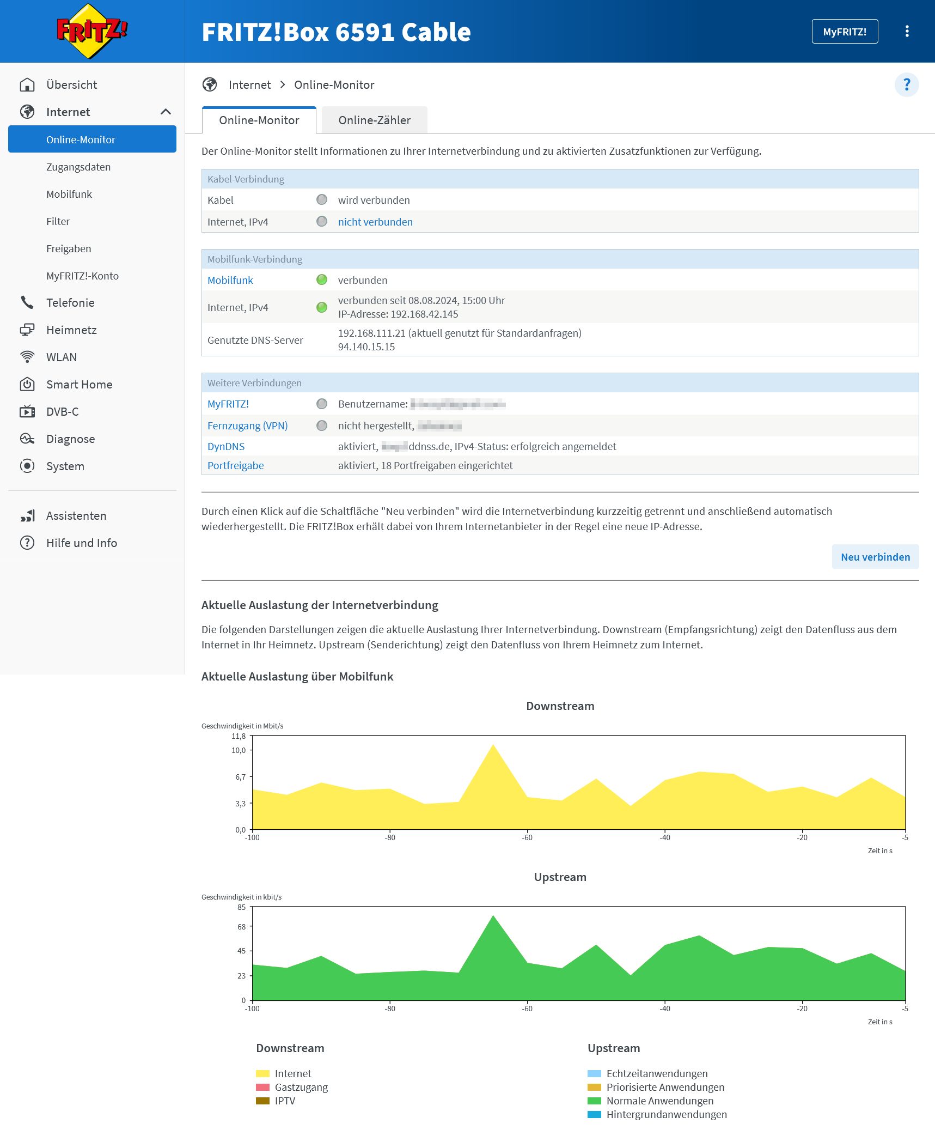Select the Online-Monitor tab

coord(259,120)
